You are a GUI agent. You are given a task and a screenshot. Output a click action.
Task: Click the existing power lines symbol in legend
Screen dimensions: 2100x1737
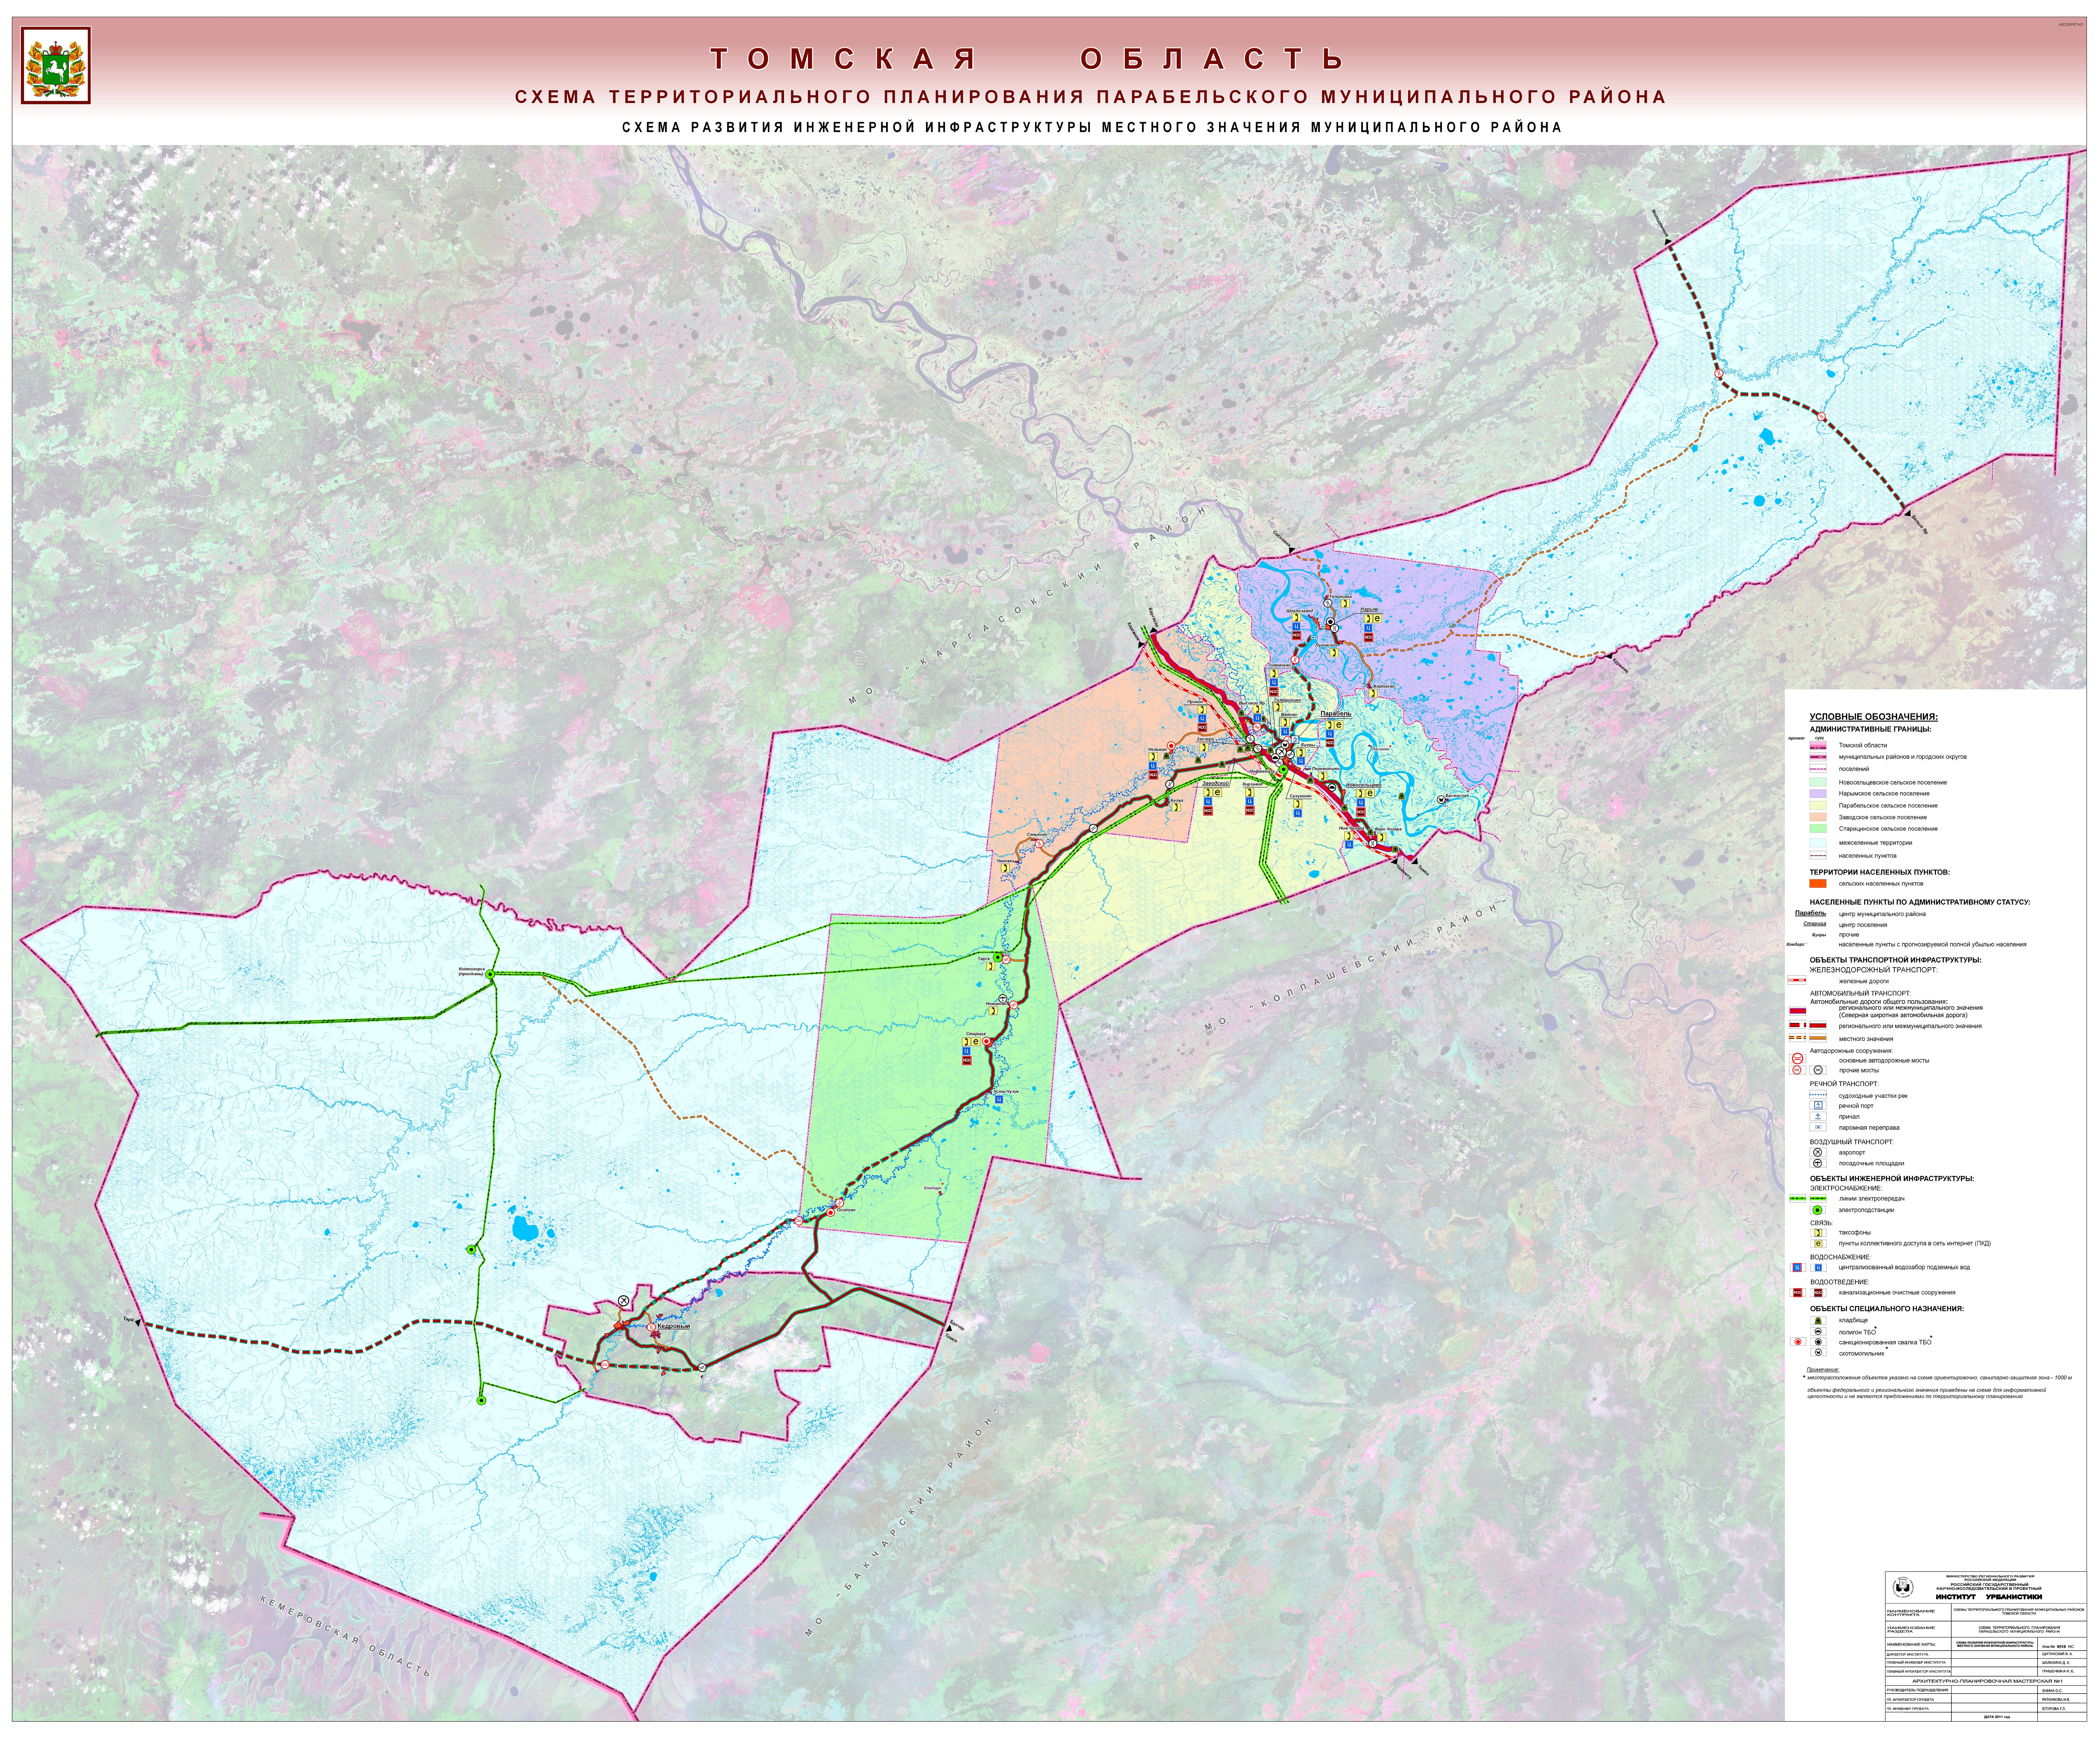1818,1198
